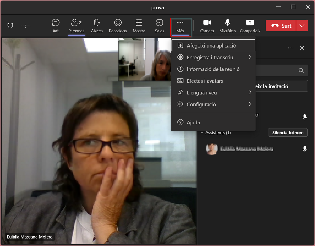Select Afegeixi una aplicació menu entry
315x246 pixels.
pos(213,46)
